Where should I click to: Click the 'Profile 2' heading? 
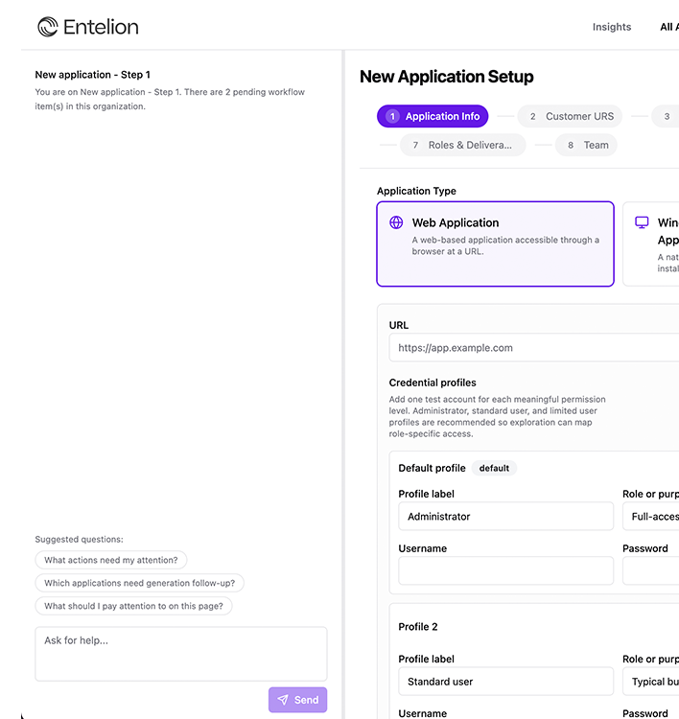tap(418, 626)
